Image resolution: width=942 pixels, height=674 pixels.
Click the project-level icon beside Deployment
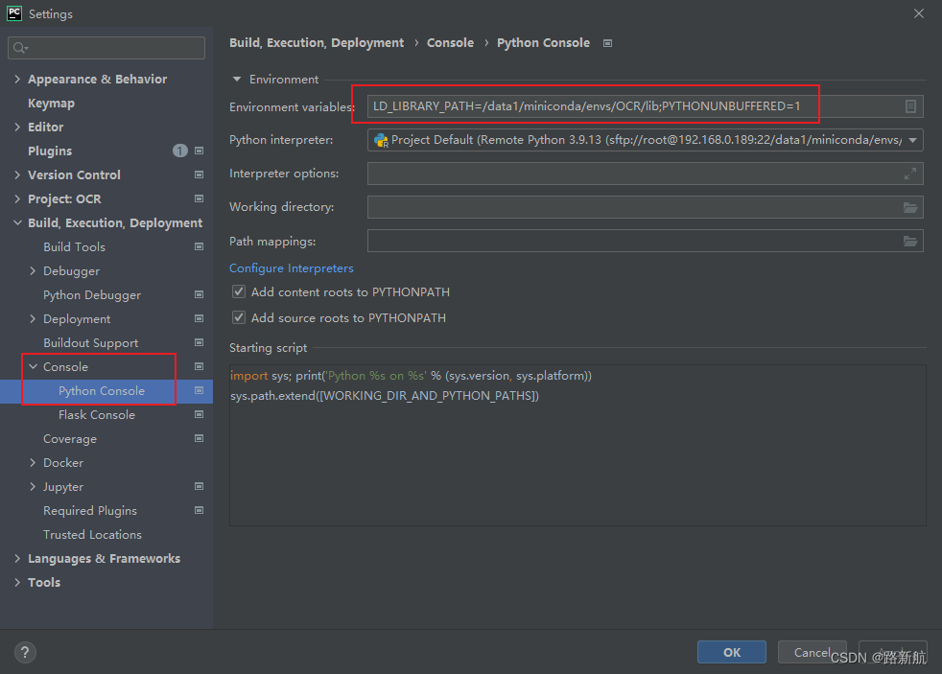click(199, 318)
